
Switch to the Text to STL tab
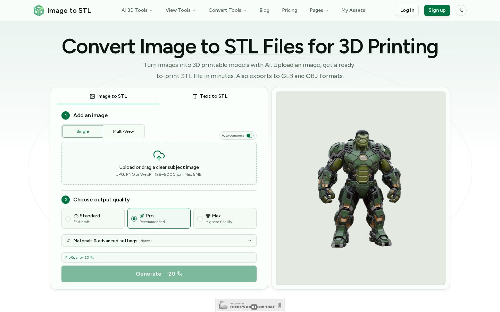(x=210, y=96)
